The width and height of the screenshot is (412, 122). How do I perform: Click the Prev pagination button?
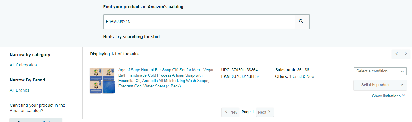click(230, 112)
